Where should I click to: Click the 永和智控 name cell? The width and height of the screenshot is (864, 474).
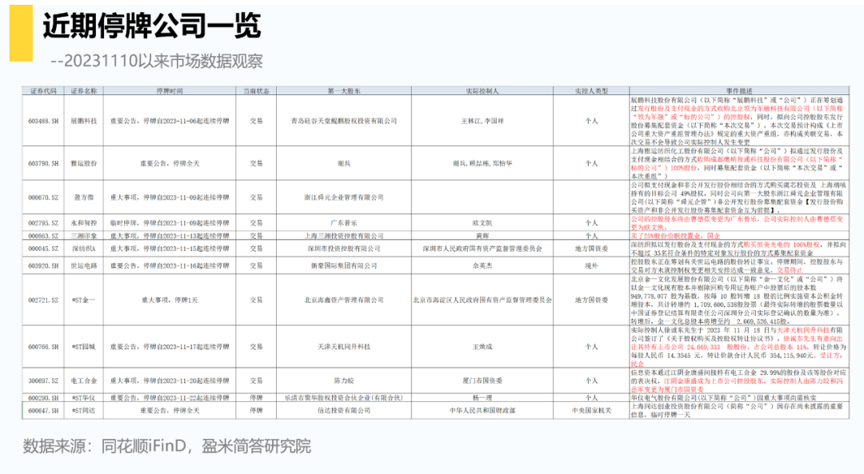(x=84, y=223)
